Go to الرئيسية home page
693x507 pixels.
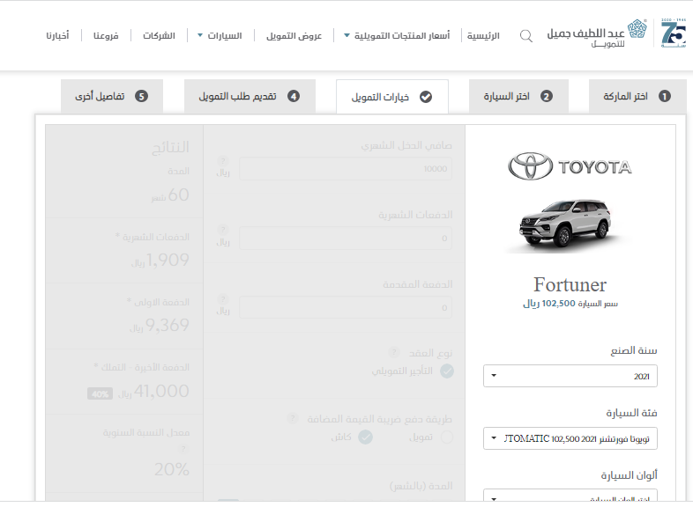click(x=483, y=36)
